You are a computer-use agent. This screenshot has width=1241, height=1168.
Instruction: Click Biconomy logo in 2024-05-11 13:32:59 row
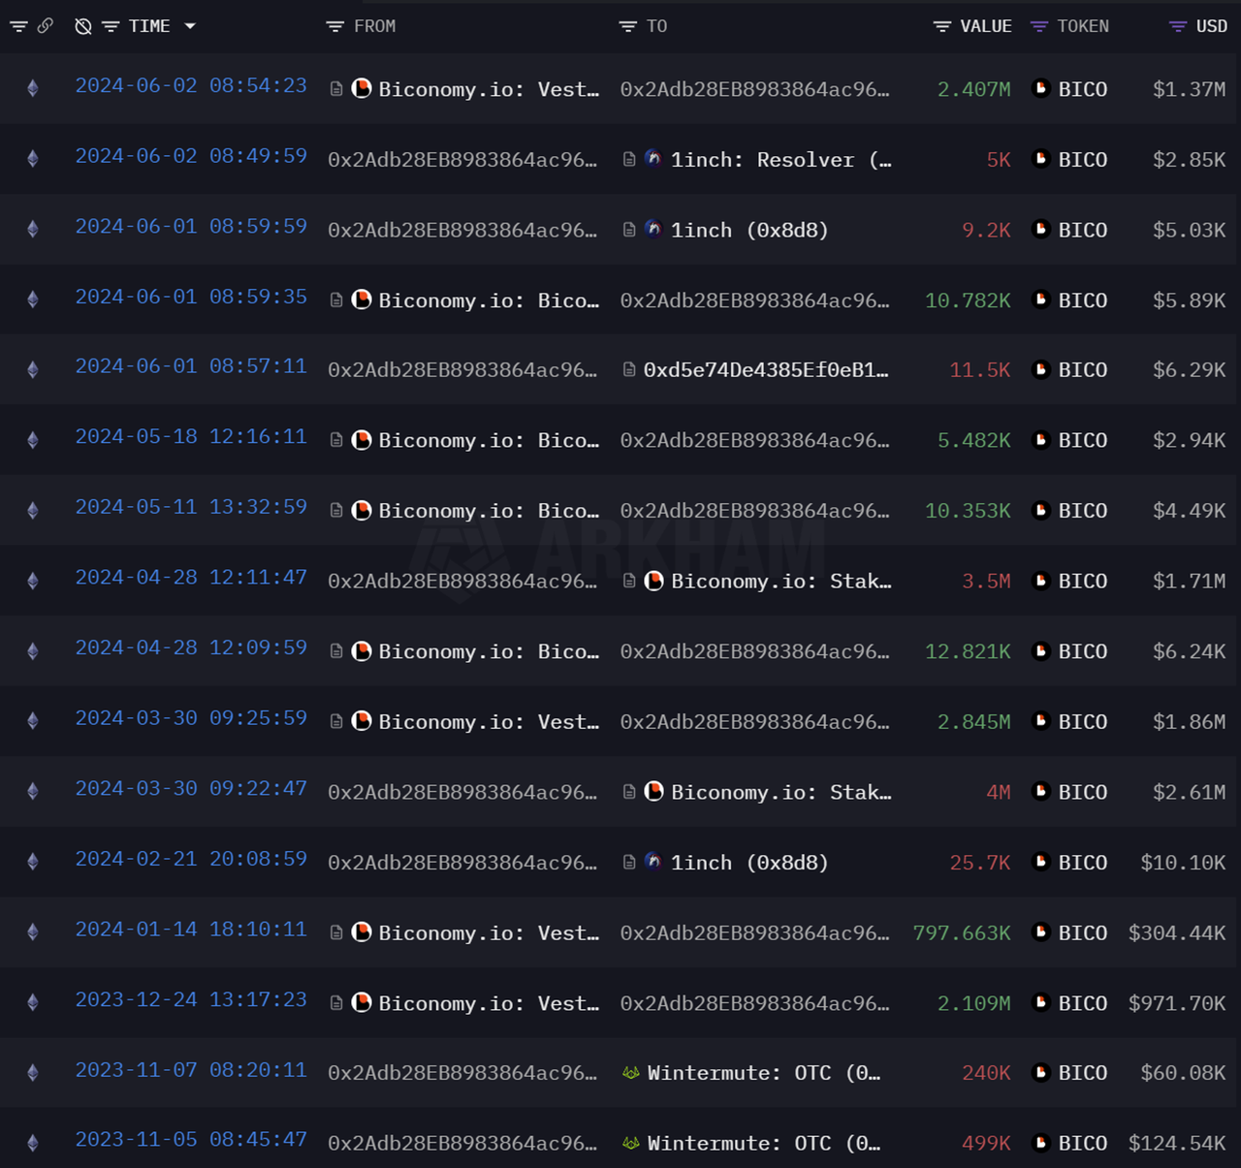point(362,510)
